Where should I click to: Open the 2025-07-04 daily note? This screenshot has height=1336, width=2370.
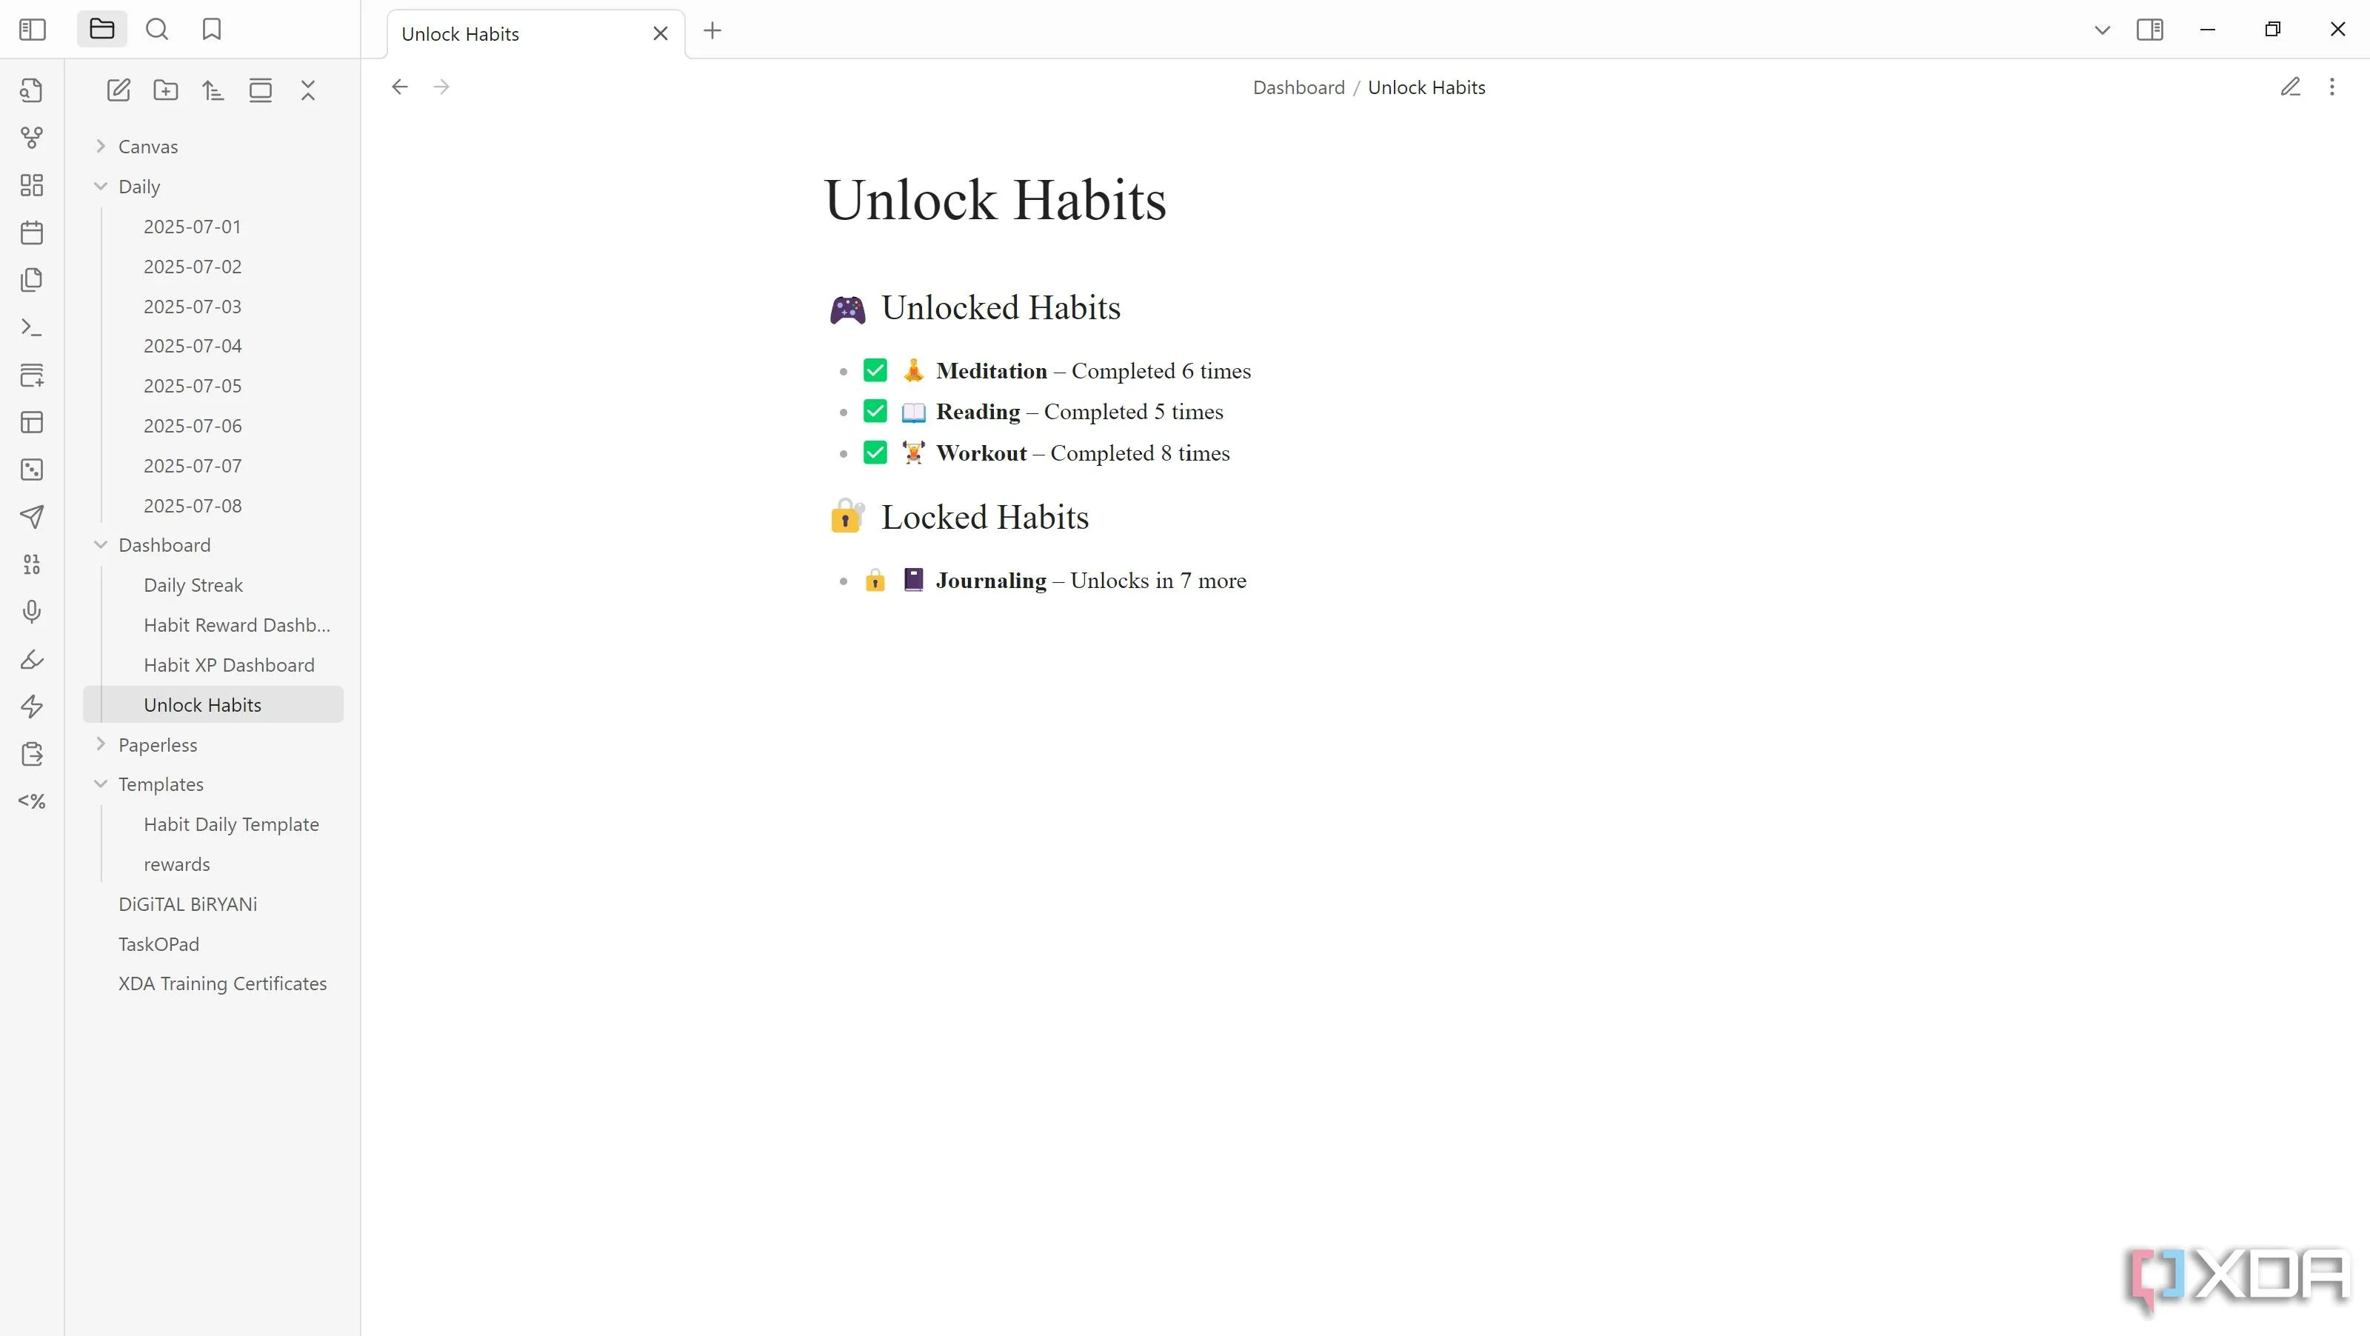point(193,346)
